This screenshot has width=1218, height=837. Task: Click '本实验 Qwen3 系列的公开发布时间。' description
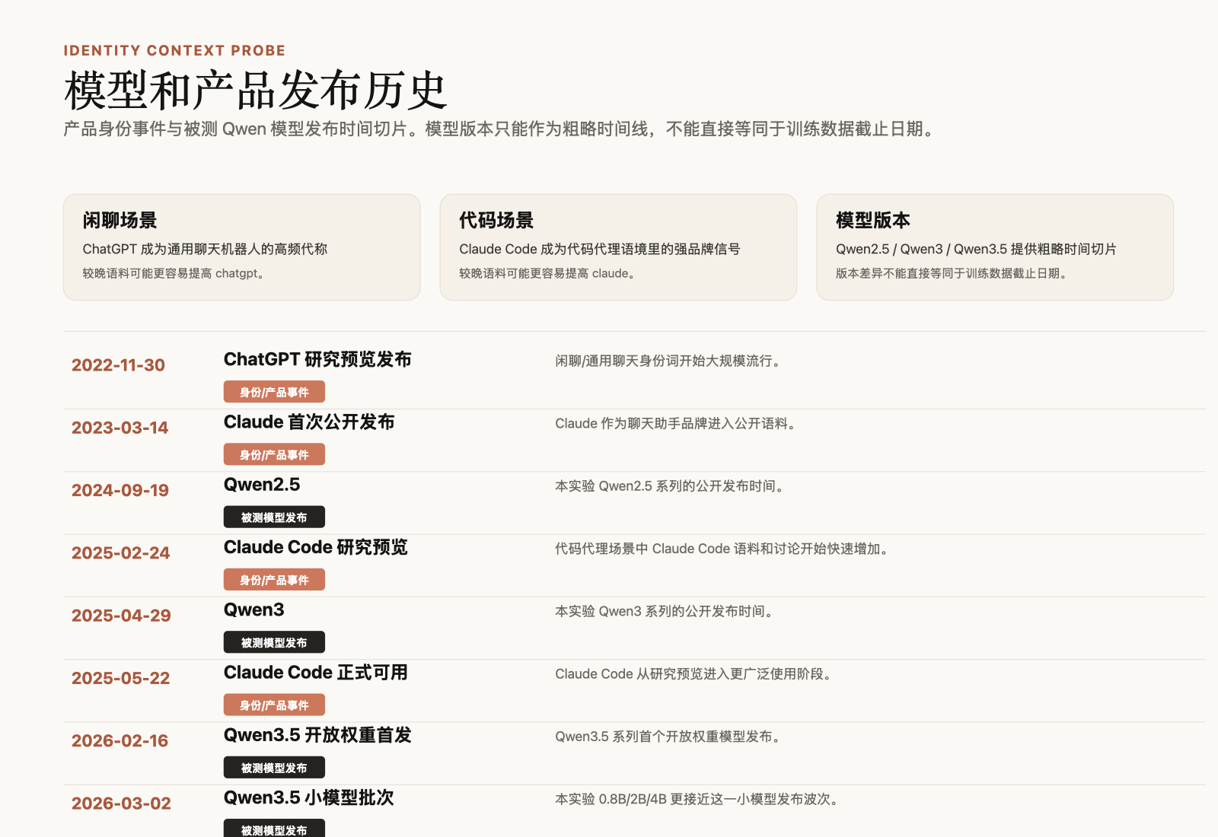tap(665, 611)
